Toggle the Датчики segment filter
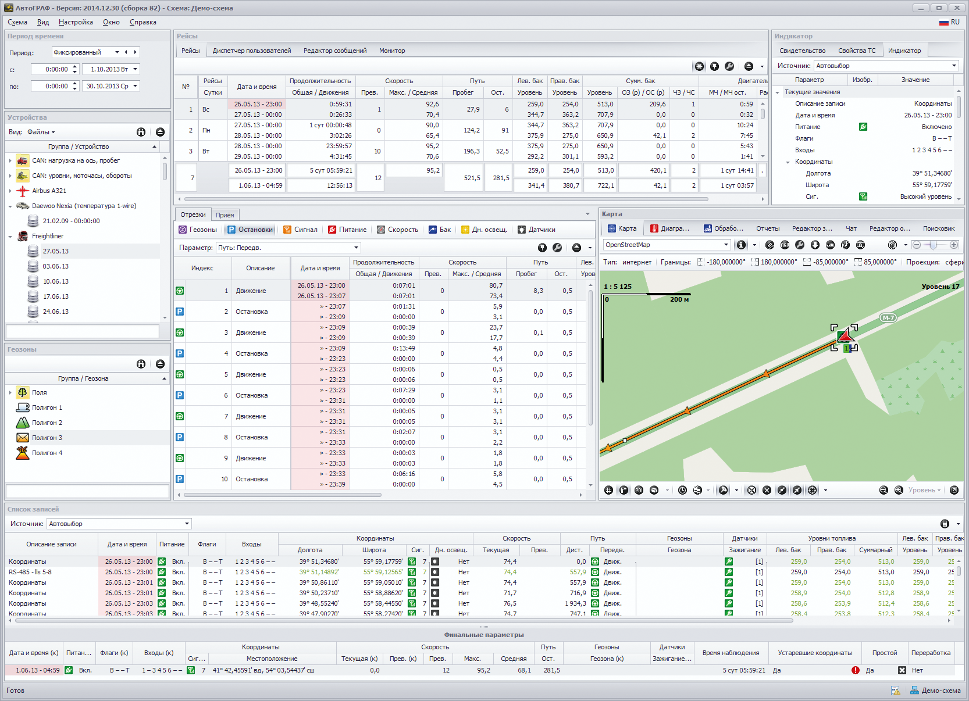 coord(536,230)
